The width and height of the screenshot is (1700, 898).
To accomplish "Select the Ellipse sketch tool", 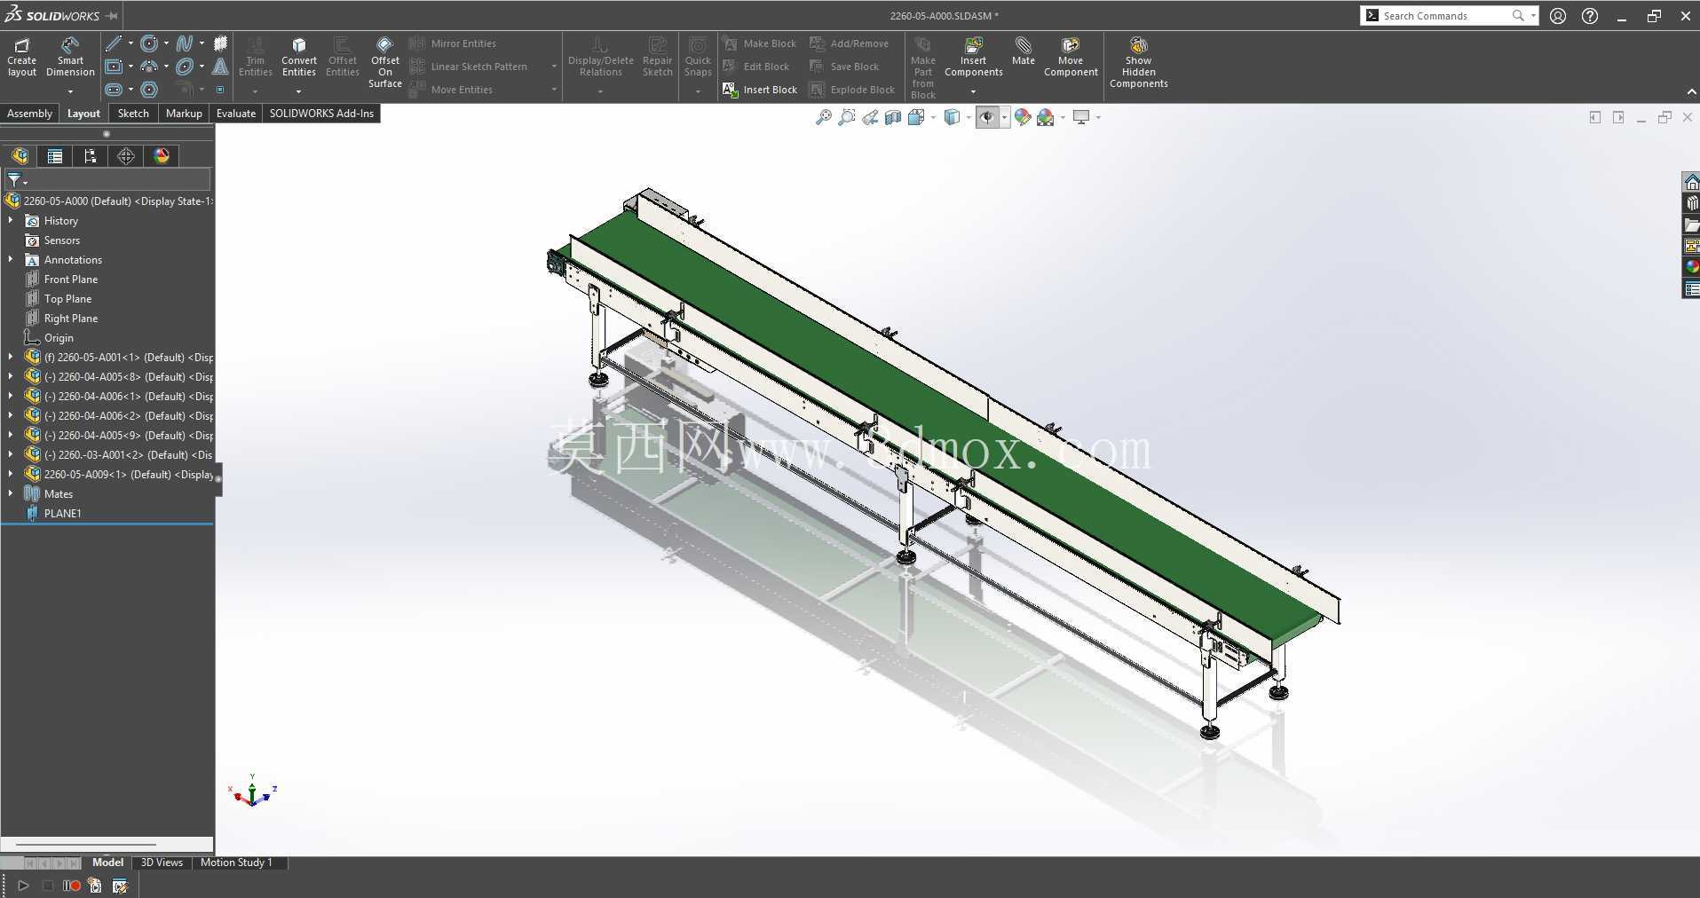I will pyautogui.click(x=185, y=67).
